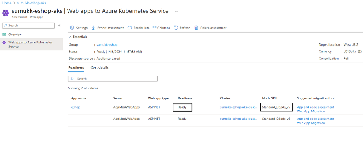Click the Delete assessment trash icon

[x=196, y=27]
